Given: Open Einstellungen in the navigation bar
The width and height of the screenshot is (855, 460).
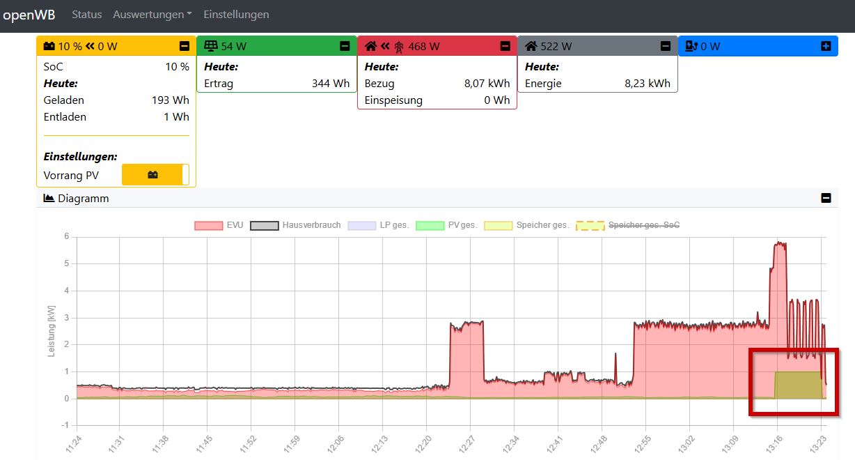Looking at the screenshot, I should [x=236, y=15].
